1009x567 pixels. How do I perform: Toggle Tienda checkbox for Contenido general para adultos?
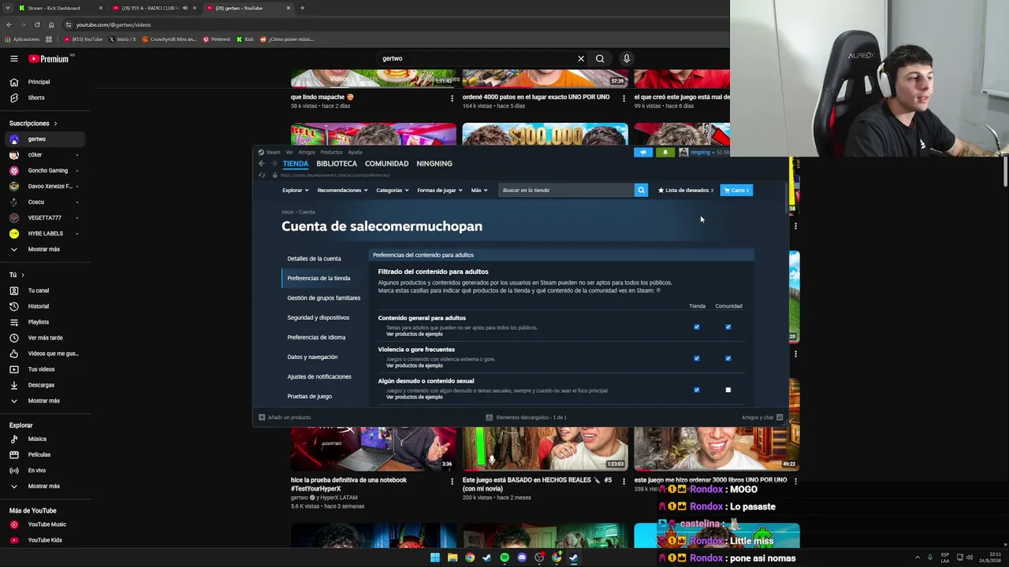click(x=697, y=327)
